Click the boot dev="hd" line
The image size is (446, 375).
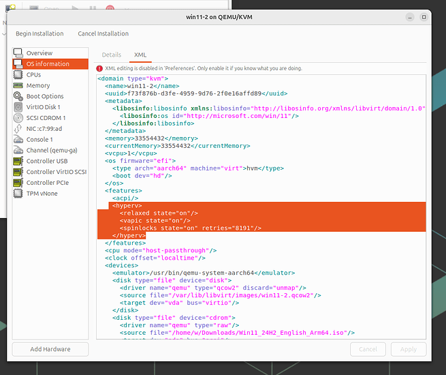142,176
